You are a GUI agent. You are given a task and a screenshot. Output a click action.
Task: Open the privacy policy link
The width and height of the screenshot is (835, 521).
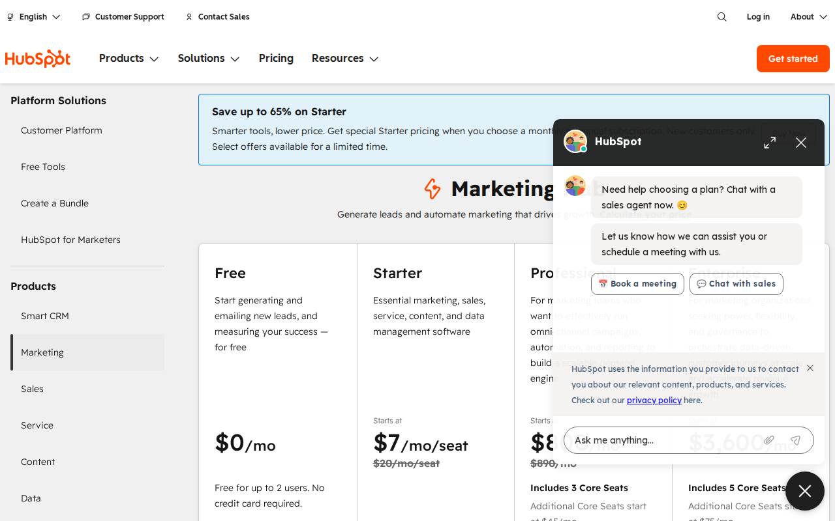(x=654, y=400)
